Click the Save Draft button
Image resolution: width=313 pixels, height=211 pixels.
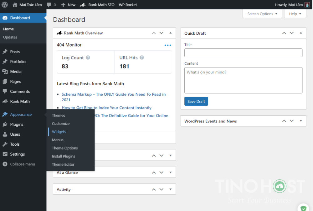tap(196, 101)
